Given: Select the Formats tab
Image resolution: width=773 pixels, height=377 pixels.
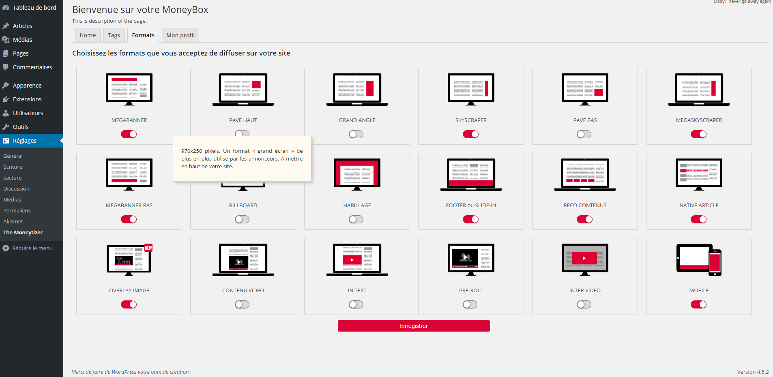Looking at the screenshot, I should click(143, 35).
